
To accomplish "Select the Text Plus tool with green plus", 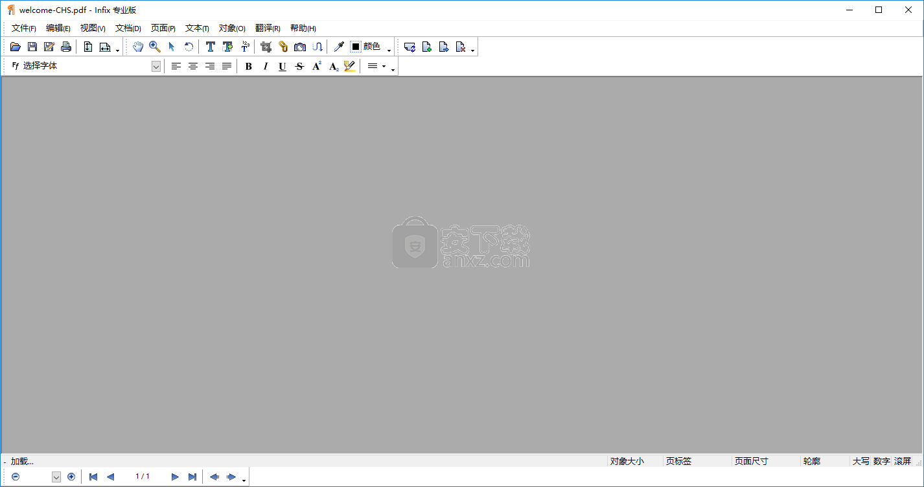I will [x=227, y=47].
